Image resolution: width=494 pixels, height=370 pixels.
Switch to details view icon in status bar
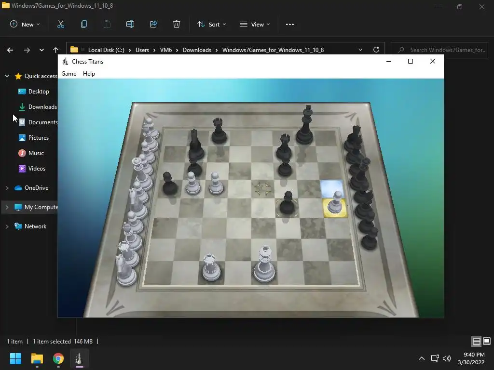[476, 341]
